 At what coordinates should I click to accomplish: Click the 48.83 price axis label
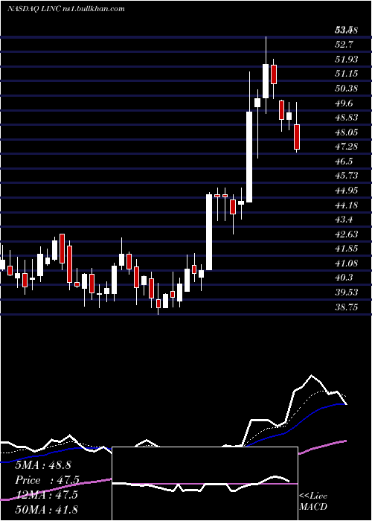tap(347, 118)
